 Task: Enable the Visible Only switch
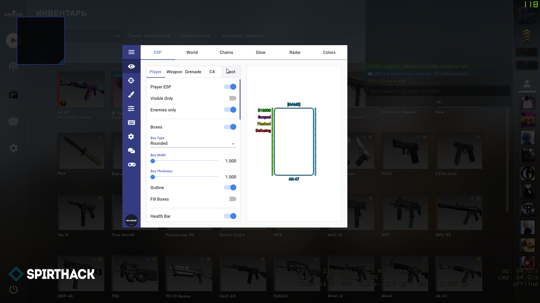click(x=230, y=98)
